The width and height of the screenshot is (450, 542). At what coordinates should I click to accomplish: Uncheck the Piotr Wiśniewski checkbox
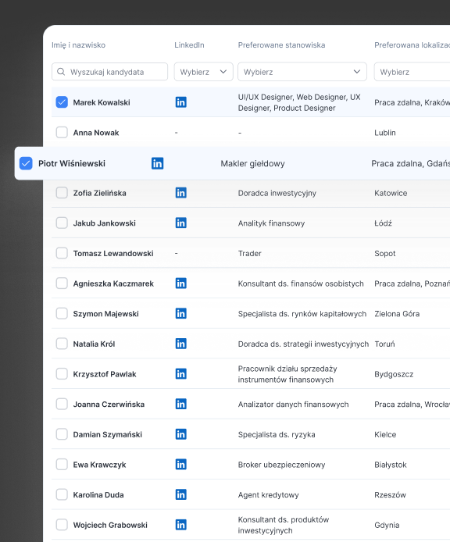[26, 163]
